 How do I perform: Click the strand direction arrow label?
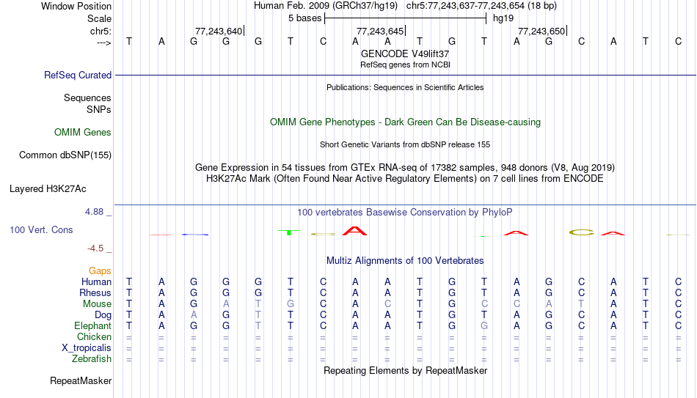[104, 43]
